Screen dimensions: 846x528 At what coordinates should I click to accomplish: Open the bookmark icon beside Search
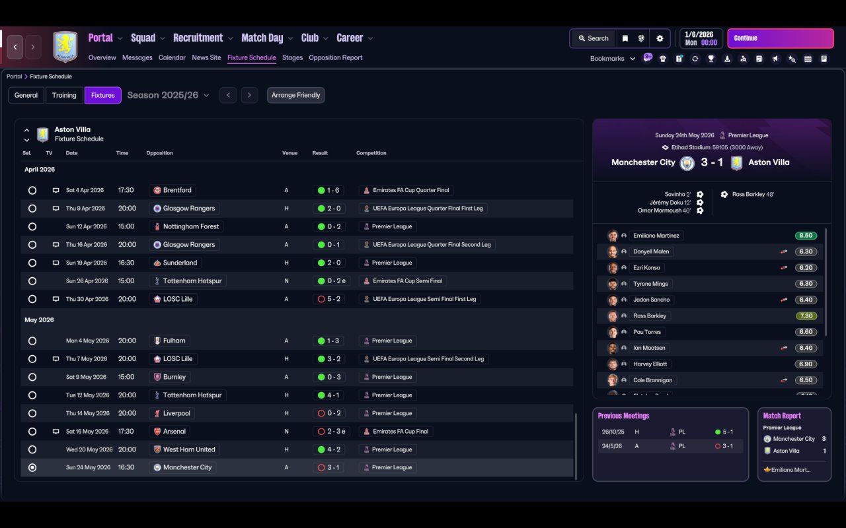click(x=625, y=38)
